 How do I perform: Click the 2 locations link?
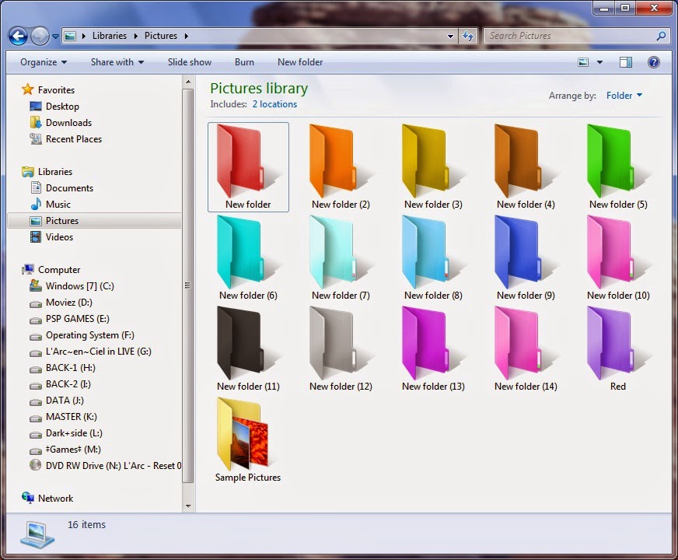pyautogui.click(x=274, y=103)
